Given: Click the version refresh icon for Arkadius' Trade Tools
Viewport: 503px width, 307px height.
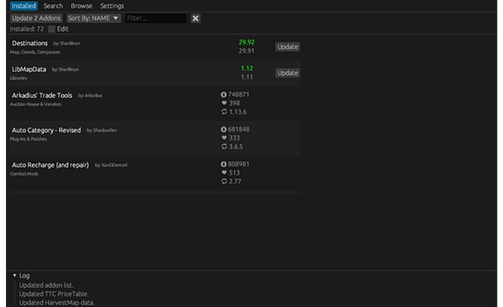Looking at the screenshot, I should point(224,112).
